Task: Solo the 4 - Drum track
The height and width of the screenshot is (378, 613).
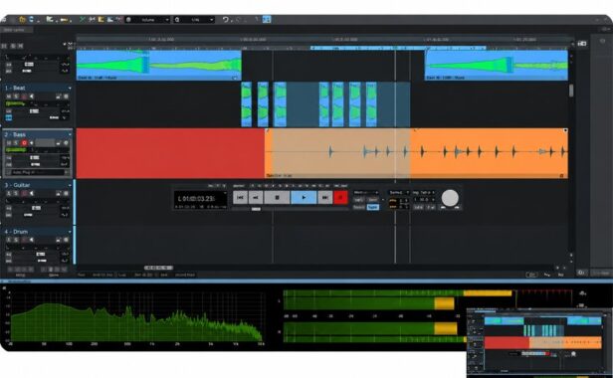Action: 16,240
